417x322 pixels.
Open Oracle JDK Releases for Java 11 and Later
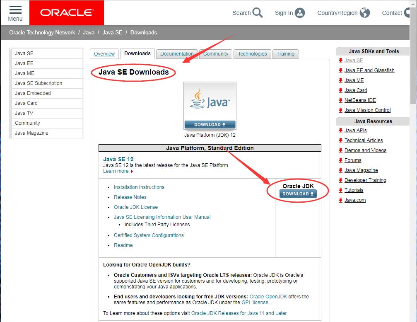click(x=239, y=313)
